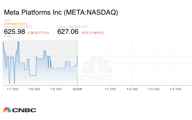Image resolution: width=192 pixels, height=120 pixels.
Task: Click the 13:00 time axis label
Action: 154,89
